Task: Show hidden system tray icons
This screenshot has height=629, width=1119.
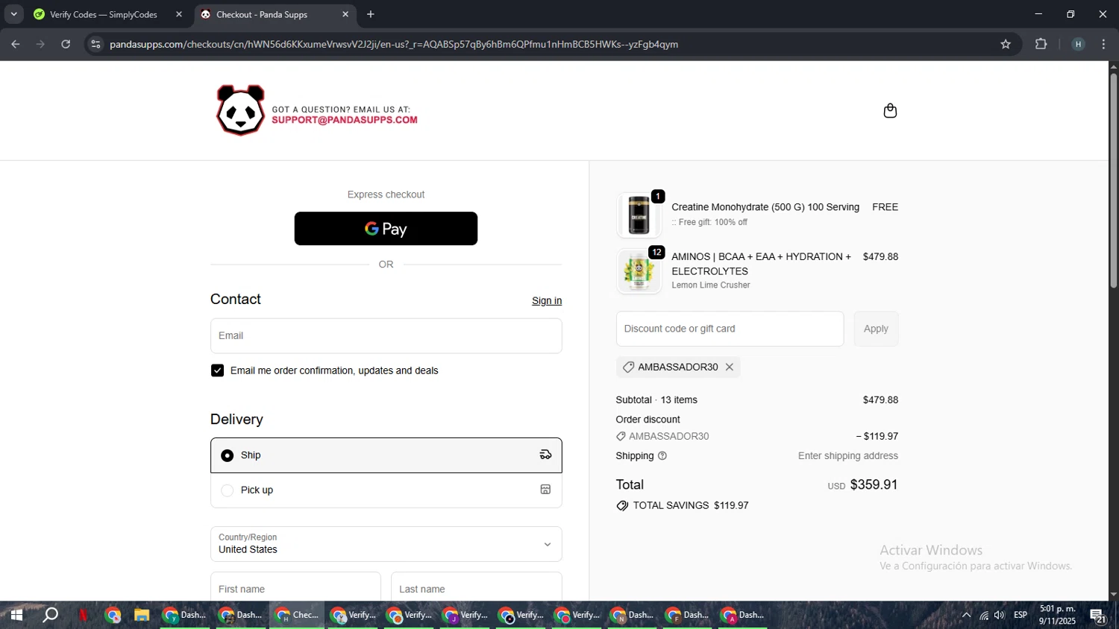Action: (966, 616)
